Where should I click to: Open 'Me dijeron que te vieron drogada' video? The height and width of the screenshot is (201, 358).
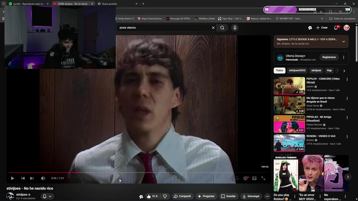[289, 105]
